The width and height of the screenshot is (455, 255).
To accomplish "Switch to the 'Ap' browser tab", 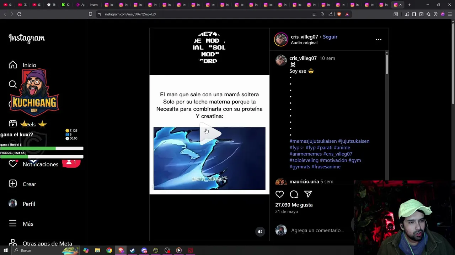I will 80,5.
